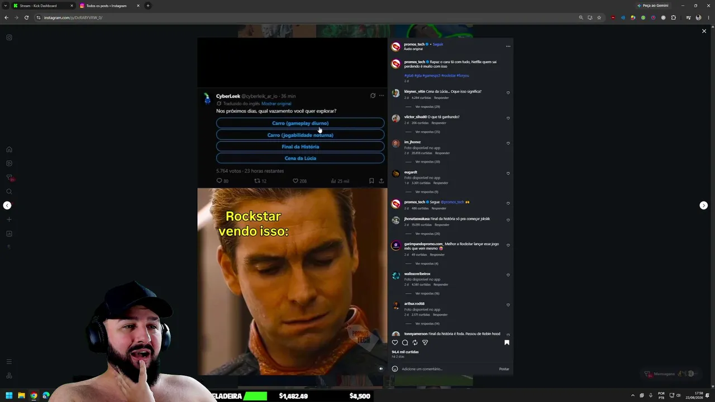The height and width of the screenshot is (402, 715).
Task: Open Instagram logo in sidebar
Action: pyautogui.click(x=9, y=37)
